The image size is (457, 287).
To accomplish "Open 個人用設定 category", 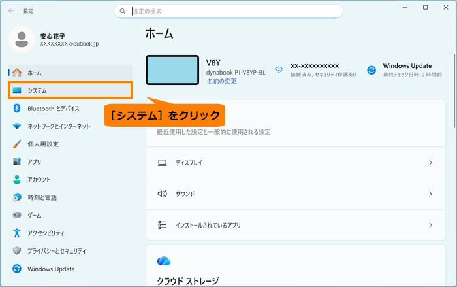I will coord(71,144).
